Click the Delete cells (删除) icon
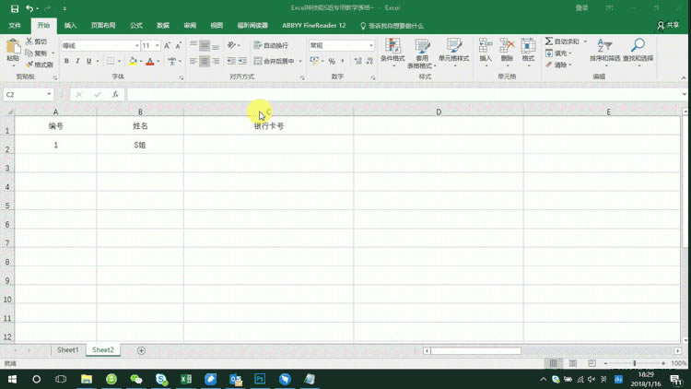 pos(507,50)
